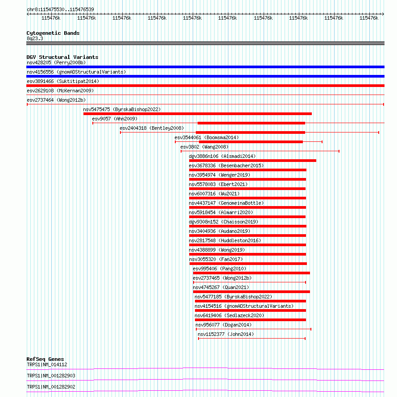The image size is (397, 397).
Task: Open variant esv995406 (Pang2010)
Action: click(219, 269)
